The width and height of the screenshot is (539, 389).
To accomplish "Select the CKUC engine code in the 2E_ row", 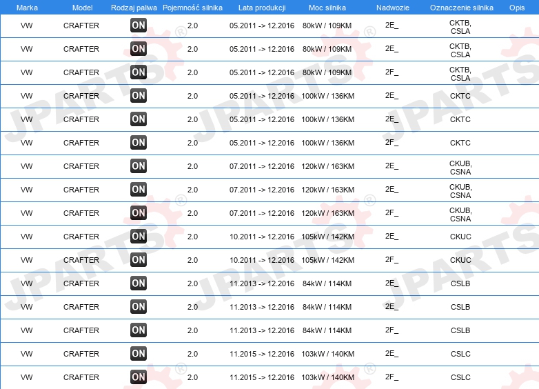I will (x=460, y=237).
